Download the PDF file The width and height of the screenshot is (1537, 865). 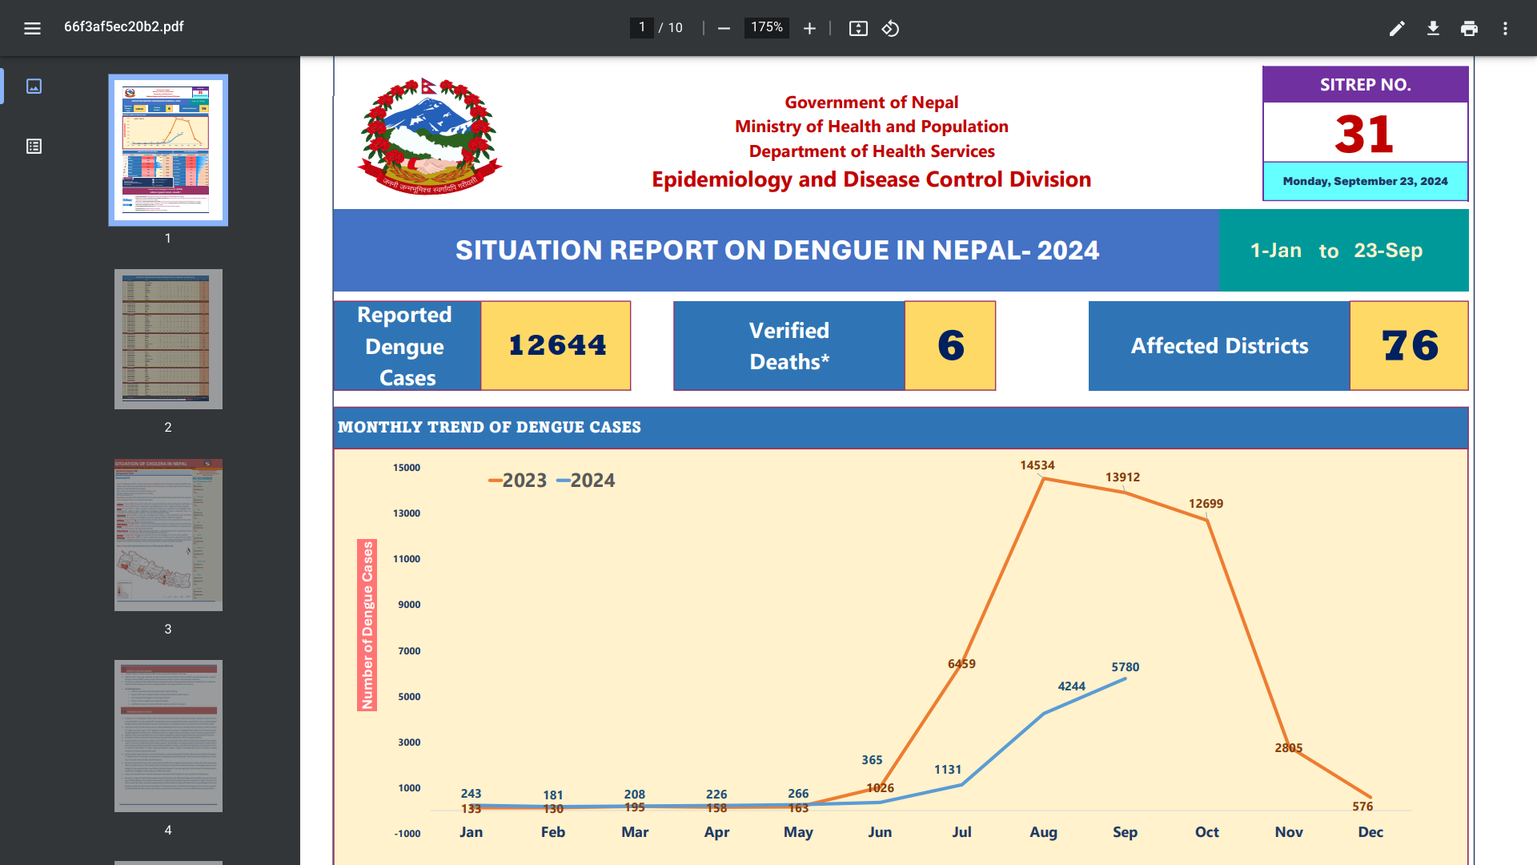tap(1433, 28)
